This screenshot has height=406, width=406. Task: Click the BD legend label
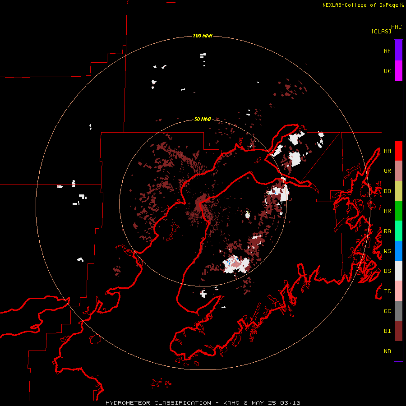[x=387, y=191]
